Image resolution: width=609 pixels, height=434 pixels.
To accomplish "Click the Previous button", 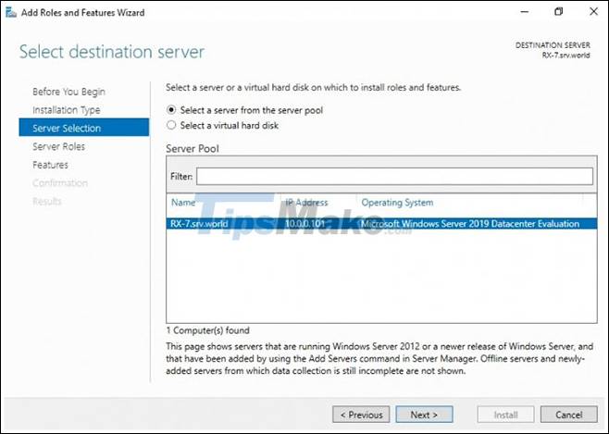I will [x=361, y=415].
